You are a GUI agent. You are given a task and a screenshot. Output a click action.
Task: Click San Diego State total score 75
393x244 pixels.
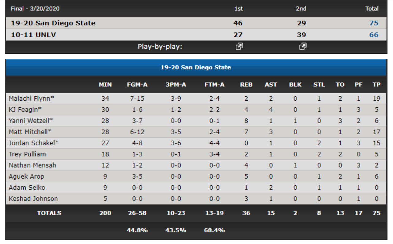pyautogui.click(x=374, y=23)
